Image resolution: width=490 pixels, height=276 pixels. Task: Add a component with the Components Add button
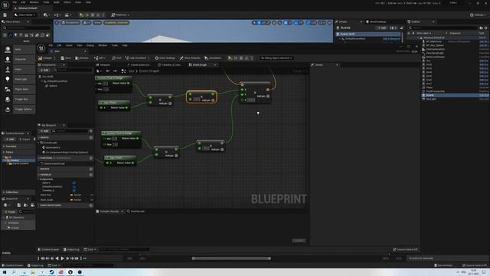(44, 70)
